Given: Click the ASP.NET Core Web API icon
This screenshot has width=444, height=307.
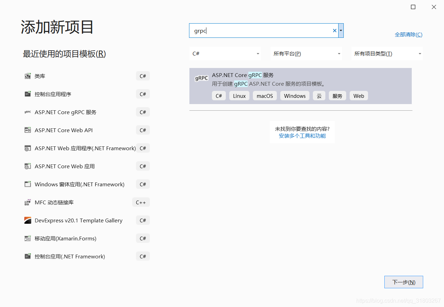Looking at the screenshot, I should click(28, 130).
